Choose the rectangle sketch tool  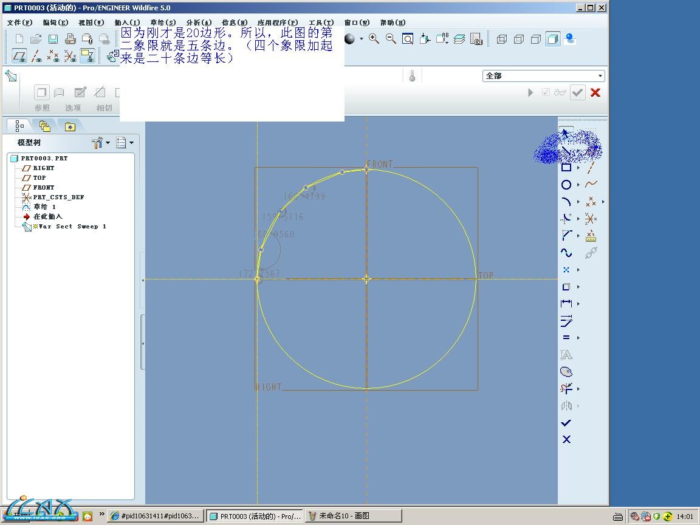click(x=566, y=168)
